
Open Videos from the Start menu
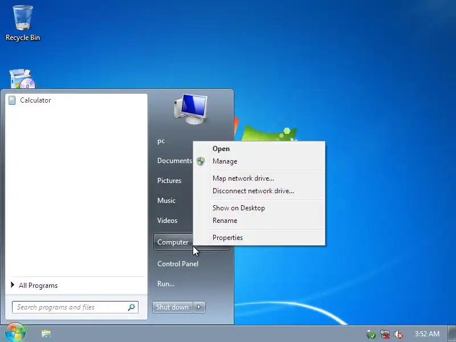click(167, 221)
